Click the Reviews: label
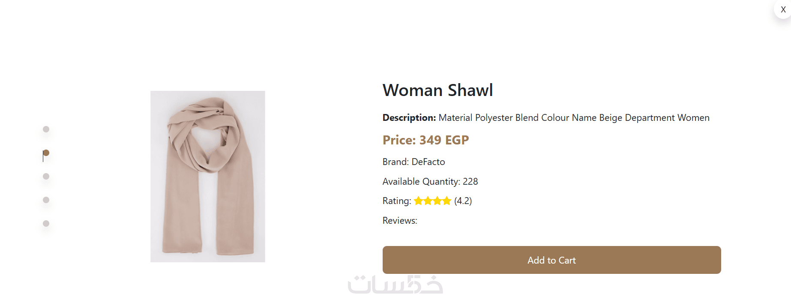Viewport: 791px width, 300px height. (400, 221)
